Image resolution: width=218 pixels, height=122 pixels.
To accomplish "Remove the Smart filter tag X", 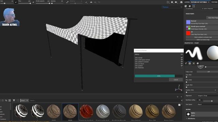I will (27, 100).
